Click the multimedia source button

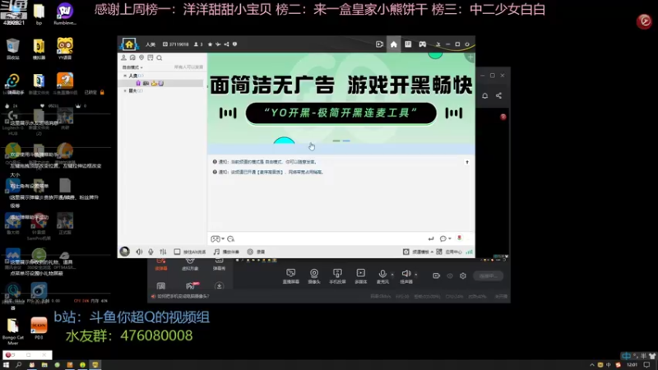click(x=361, y=276)
